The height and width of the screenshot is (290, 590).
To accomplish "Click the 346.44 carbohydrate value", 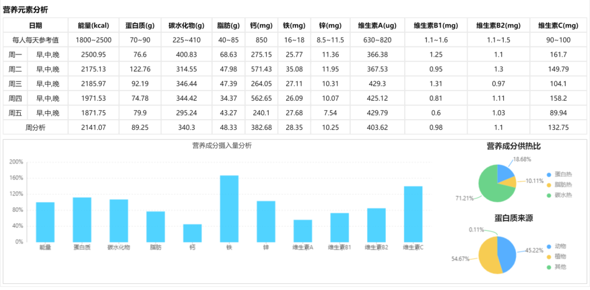I will coord(187,84).
